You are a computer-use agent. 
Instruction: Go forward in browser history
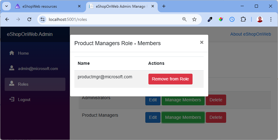pos(18,19)
